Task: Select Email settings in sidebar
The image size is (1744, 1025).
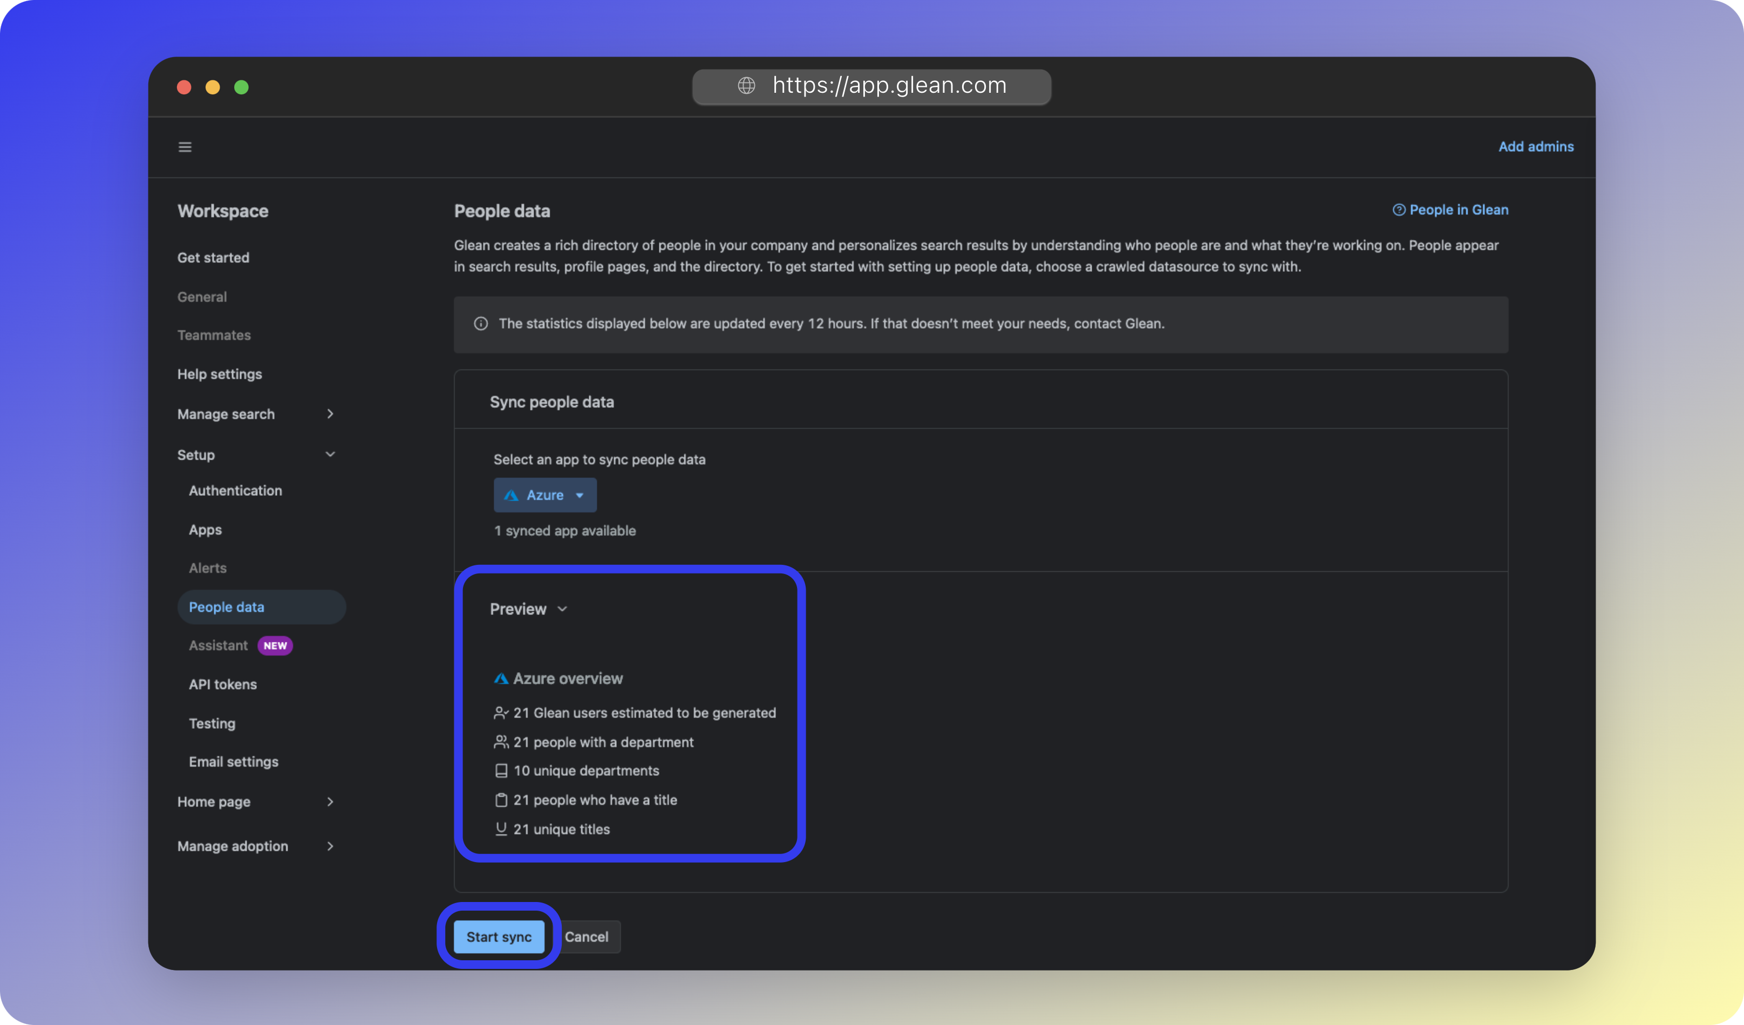Action: [x=234, y=762]
